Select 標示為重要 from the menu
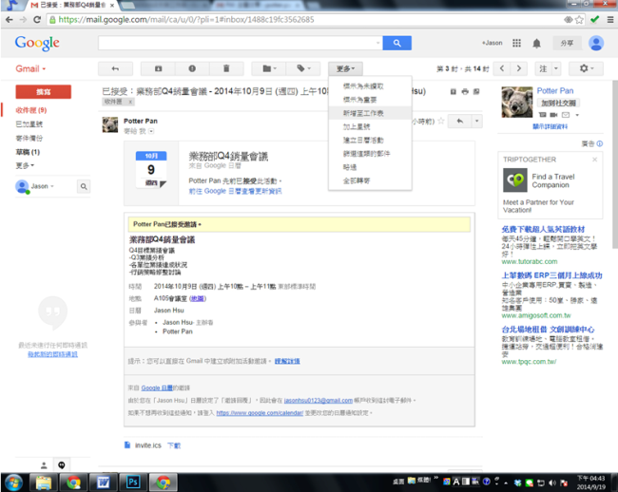618x492 pixels. [370, 100]
